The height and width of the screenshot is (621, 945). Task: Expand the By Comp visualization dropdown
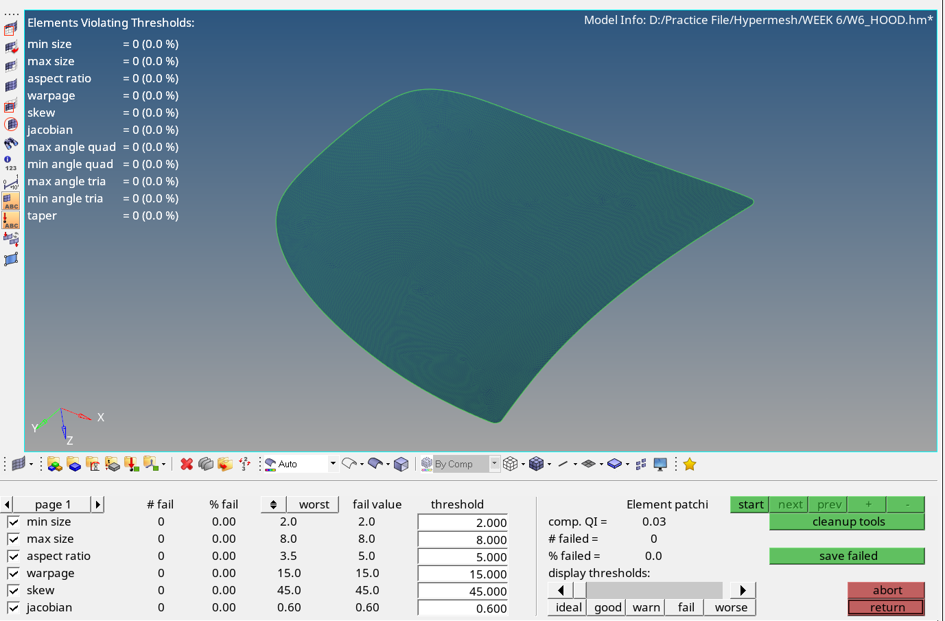494,464
